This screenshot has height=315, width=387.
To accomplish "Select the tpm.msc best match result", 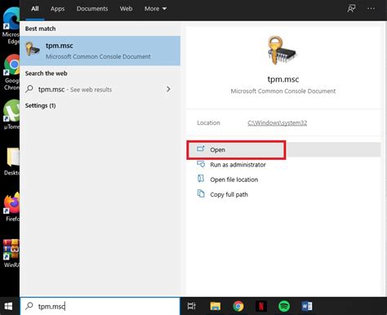I will (100, 51).
